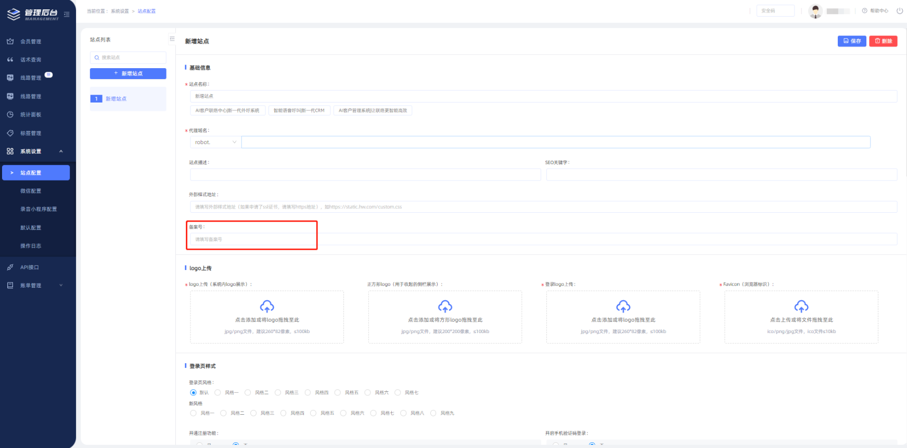Collapse the 站点列表 panel toggle icon
This screenshot has height=448, width=907.
pyautogui.click(x=172, y=39)
